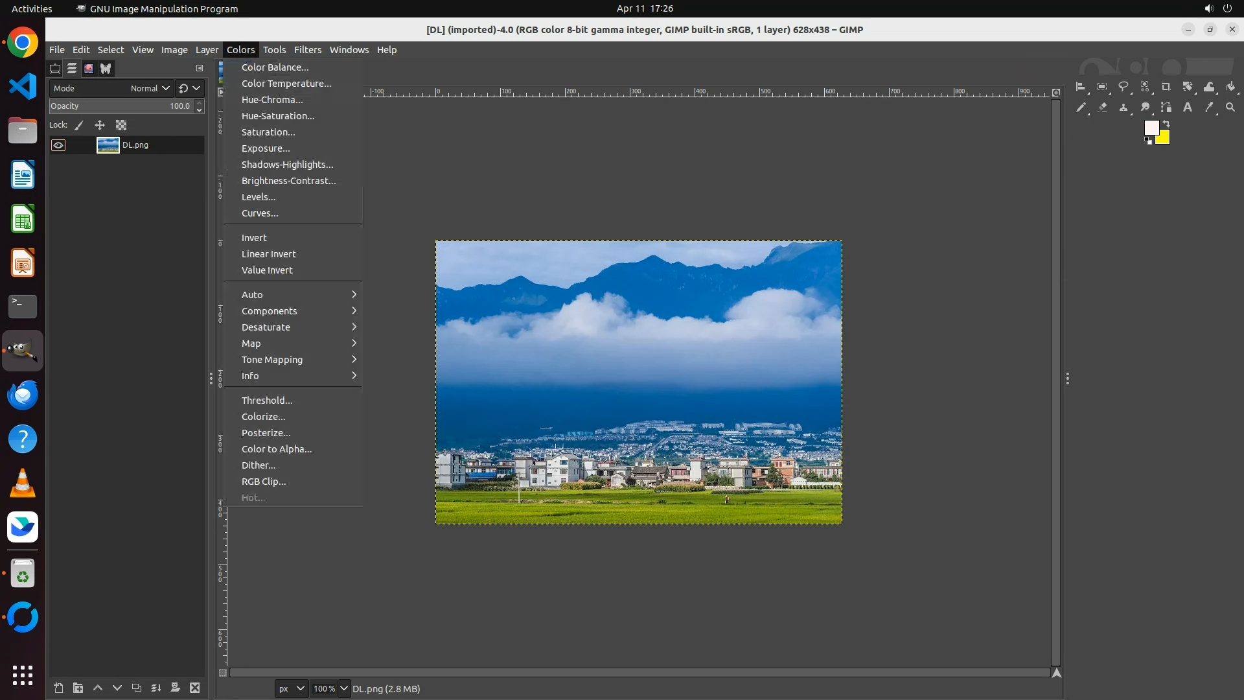Screen dimensions: 1244x700
Task: Open the layer Mode Normal dropdown
Action: click(x=150, y=88)
